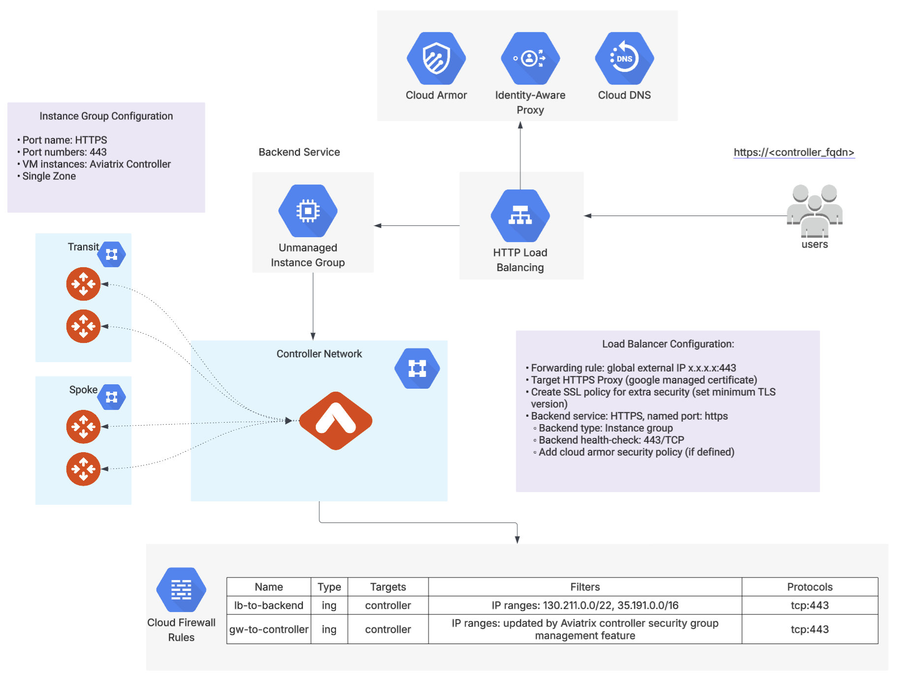Screen dimensions: 922x680
Task: Select the Cloud Armor caption
Action: 436,95
